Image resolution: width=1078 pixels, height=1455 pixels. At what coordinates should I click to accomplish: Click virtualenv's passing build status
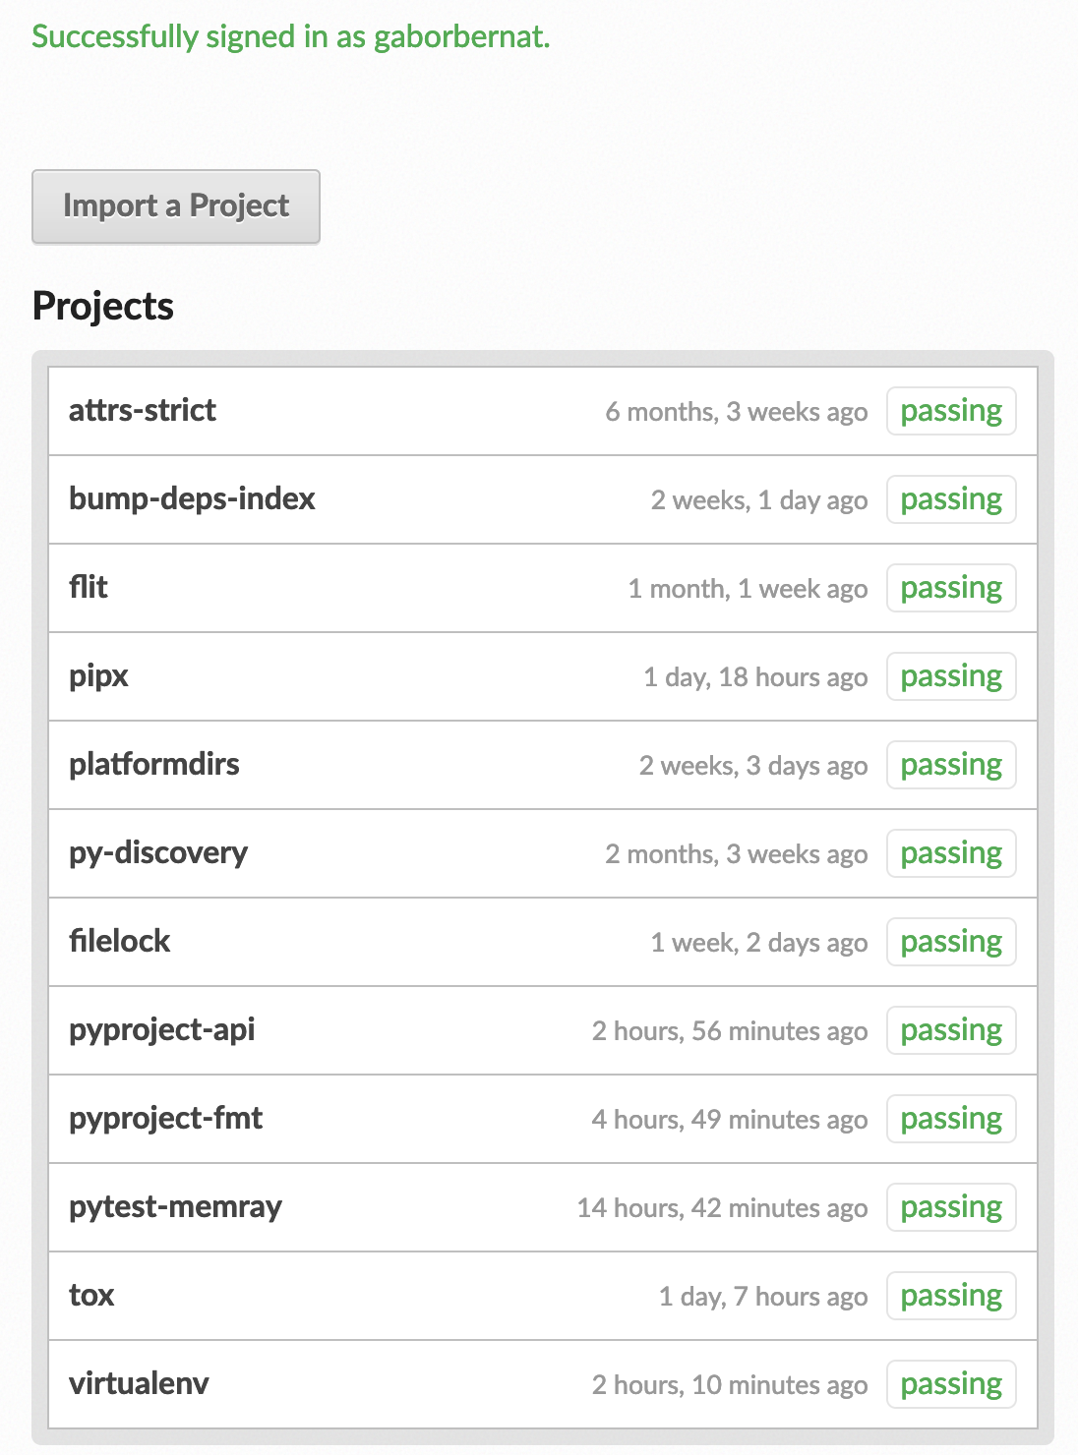click(951, 1384)
